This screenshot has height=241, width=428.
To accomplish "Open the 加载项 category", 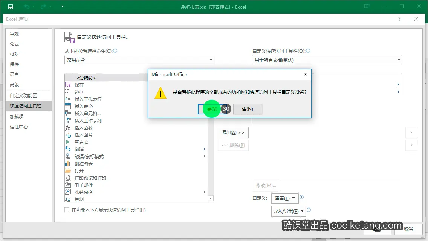I will [x=17, y=116].
